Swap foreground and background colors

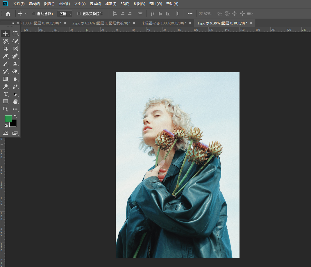pyautogui.click(x=15, y=116)
